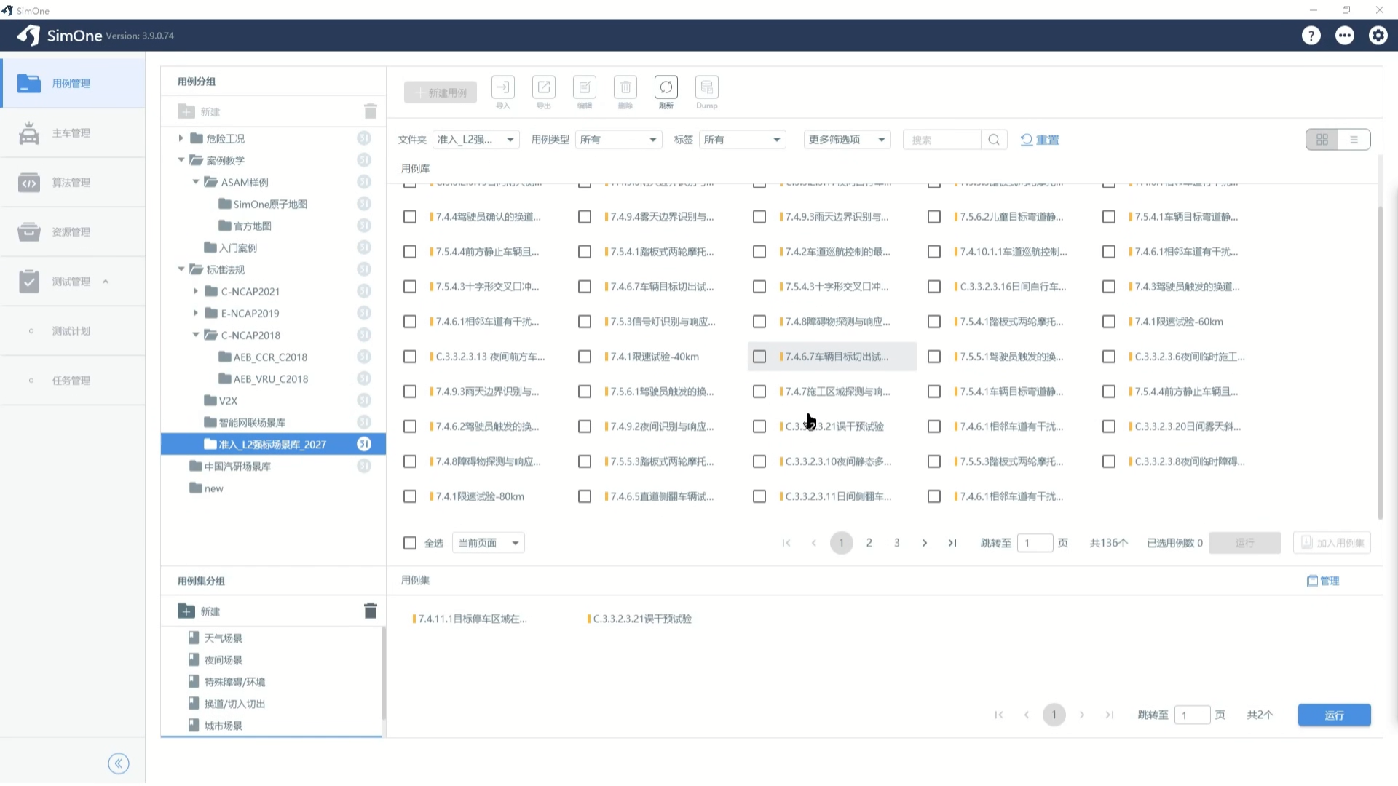Tick the 全选 select-all checkbox
The width and height of the screenshot is (1398, 786).
coord(410,543)
